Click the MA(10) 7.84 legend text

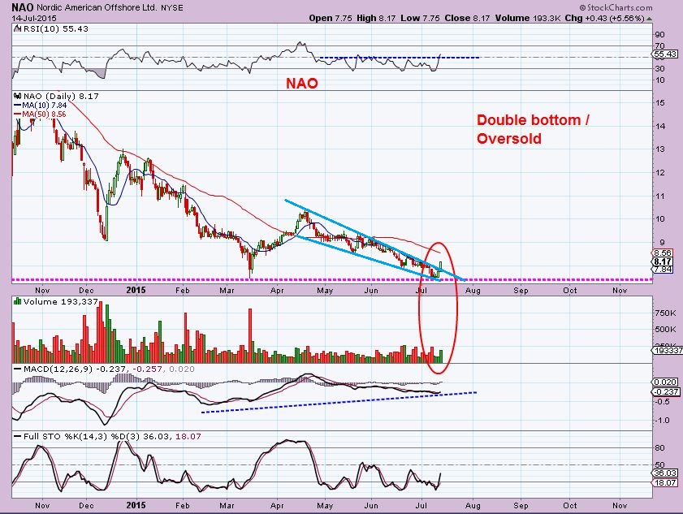(x=44, y=106)
